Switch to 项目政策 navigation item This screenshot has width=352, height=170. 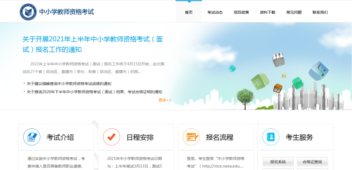241,12
